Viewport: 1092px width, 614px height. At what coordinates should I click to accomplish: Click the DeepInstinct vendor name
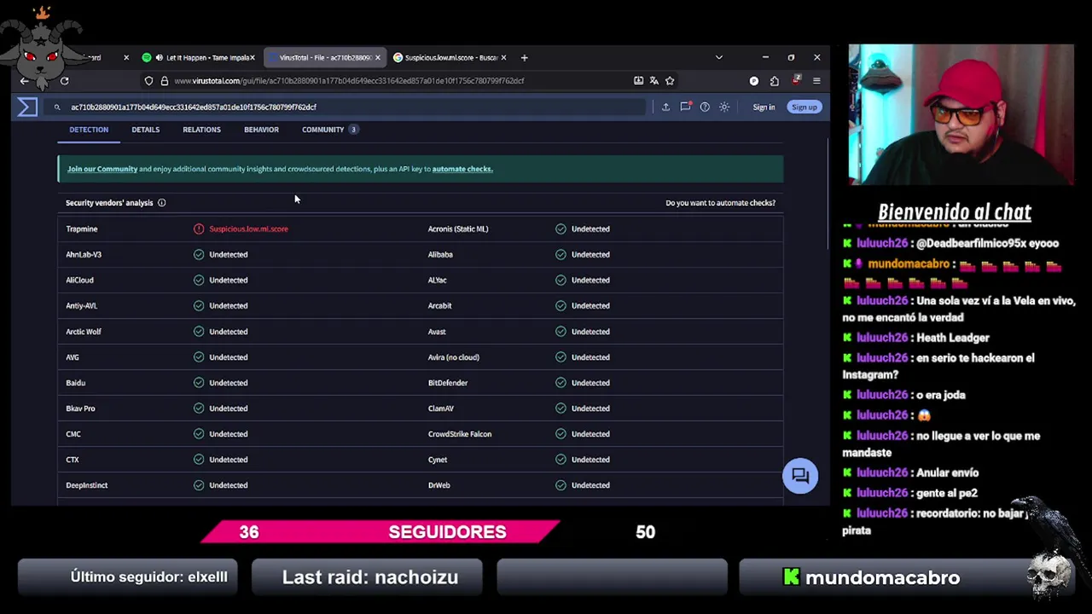[x=87, y=484]
